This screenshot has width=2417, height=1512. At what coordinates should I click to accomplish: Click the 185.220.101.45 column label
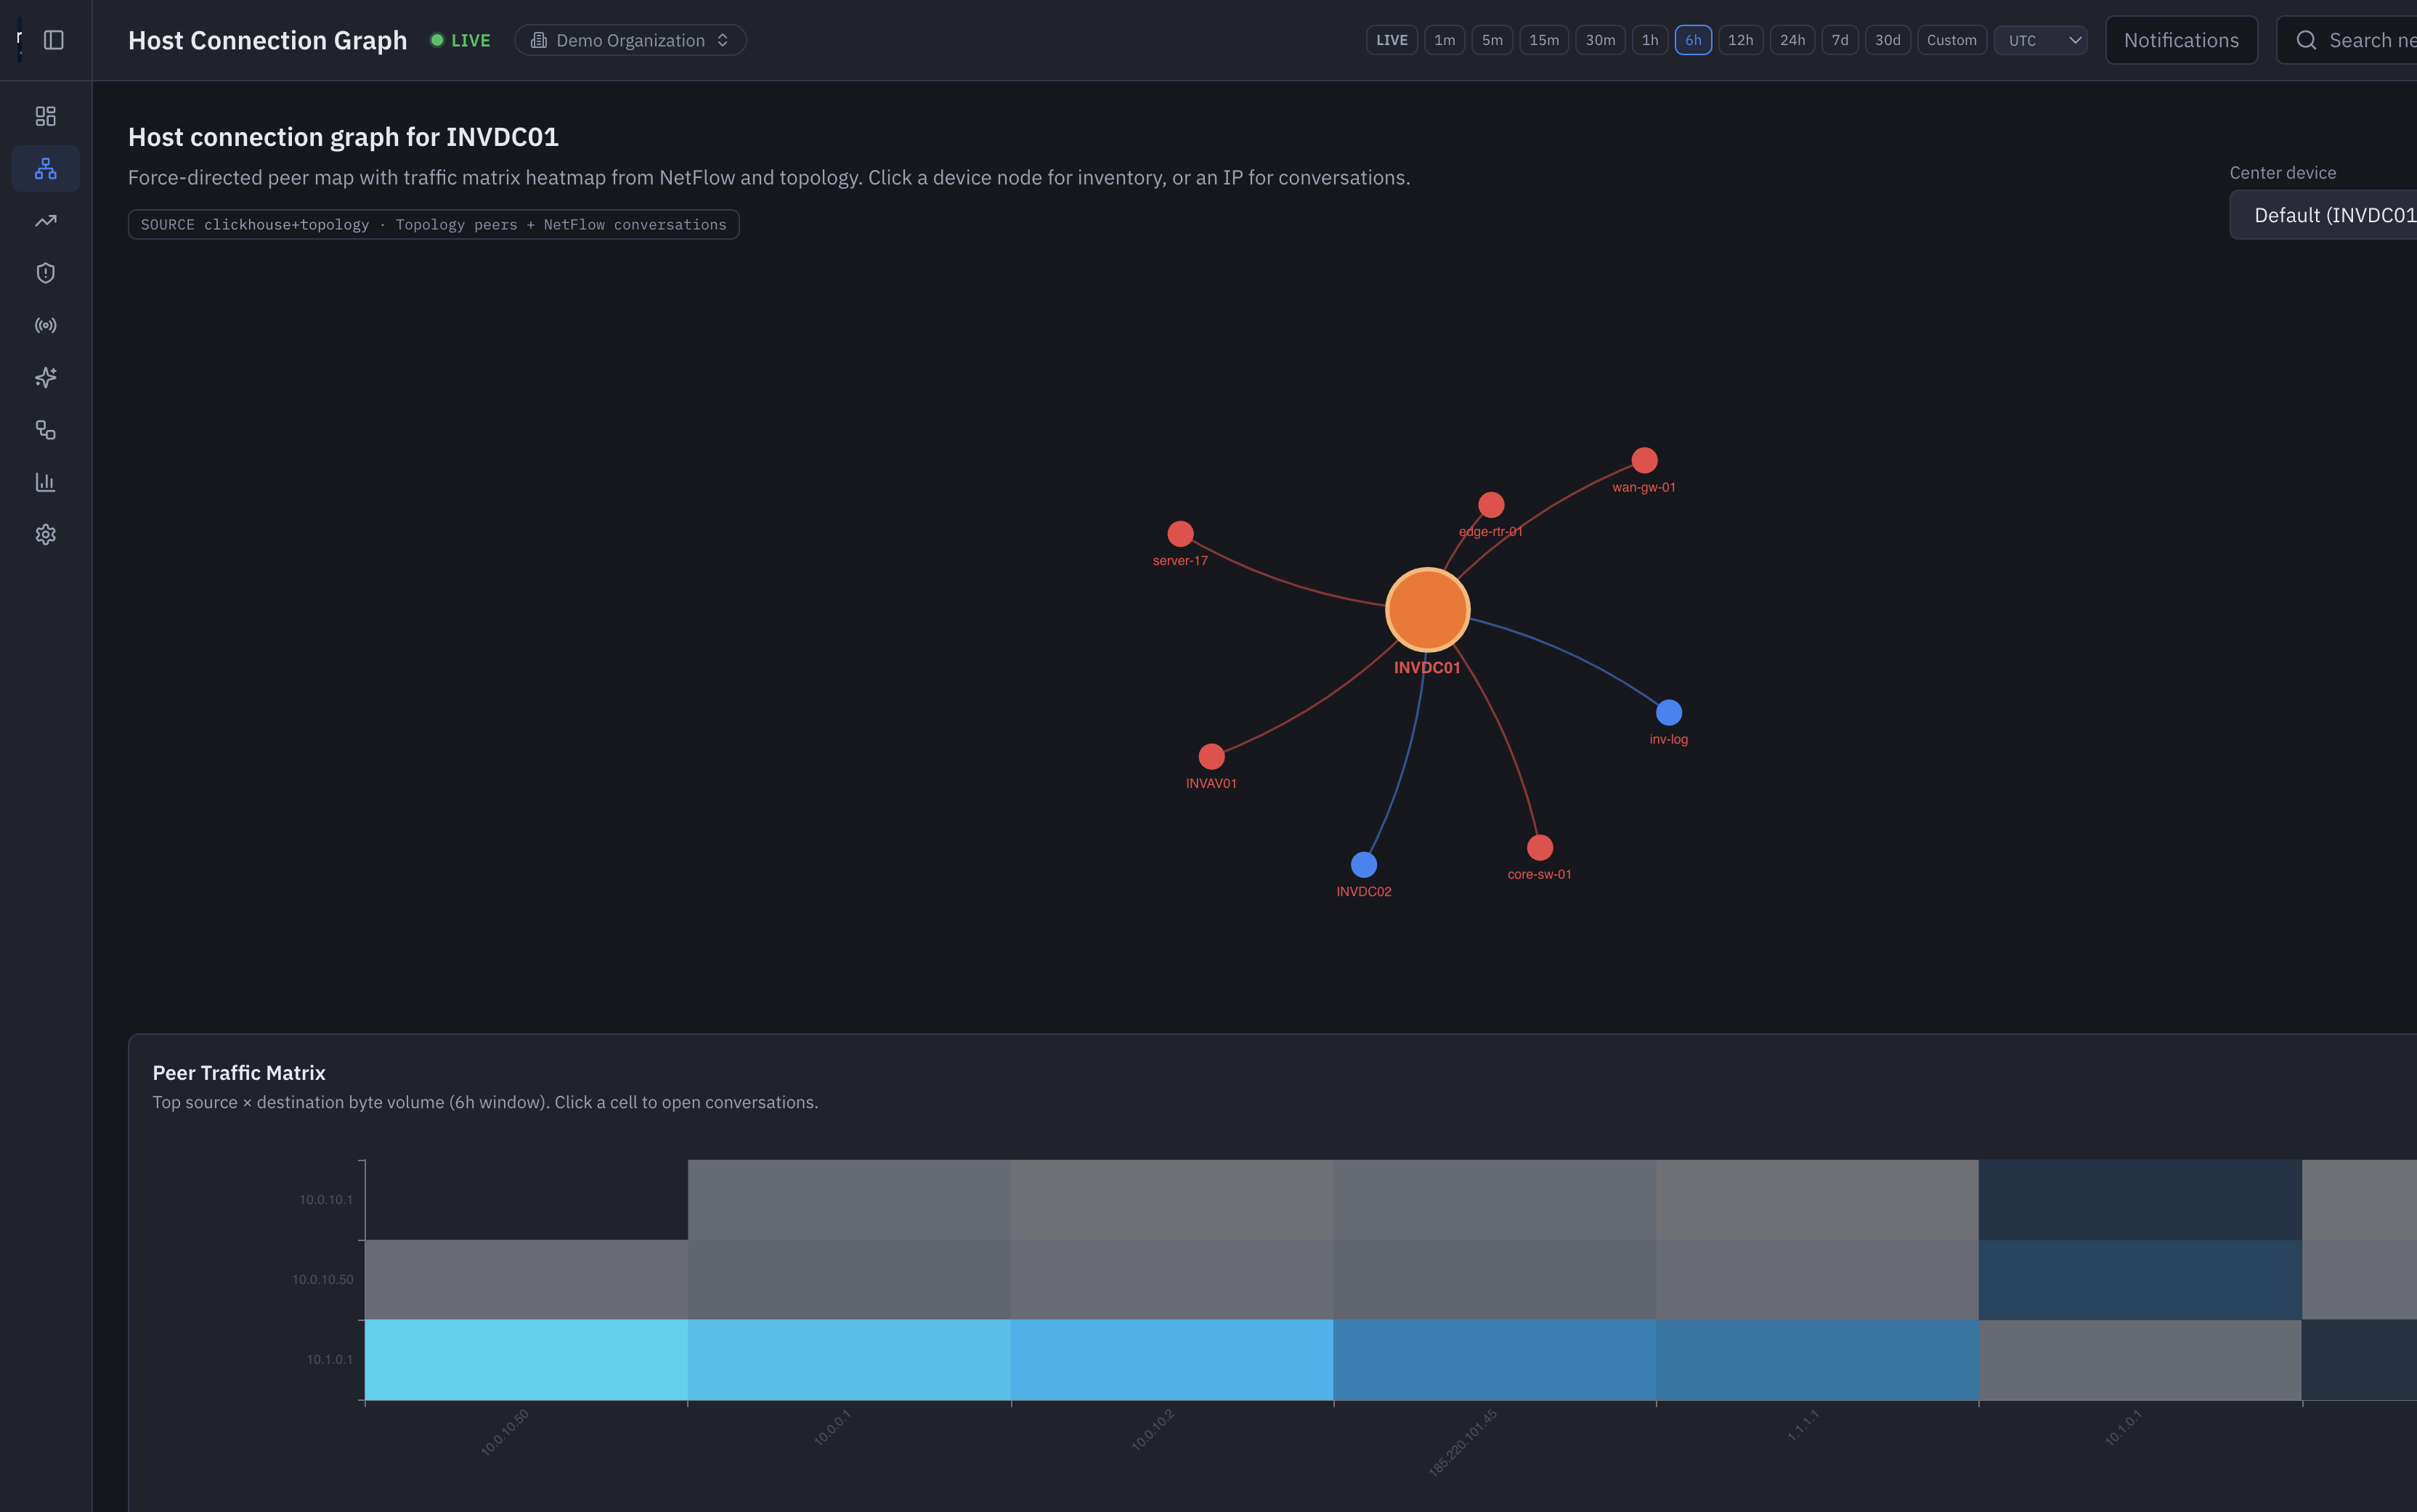point(1463,1442)
